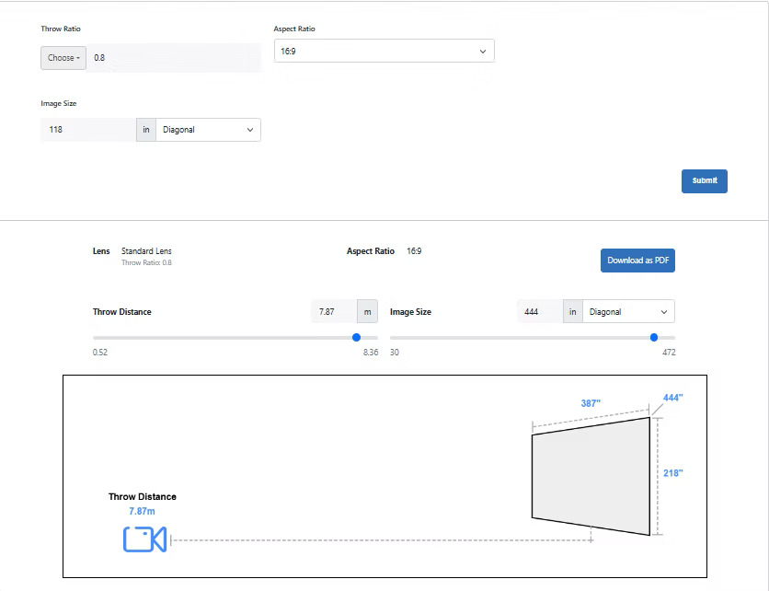Expand the Aspect Ratio 16:9 dropdown
The width and height of the screenshot is (769, 591).
click(384, 52)
